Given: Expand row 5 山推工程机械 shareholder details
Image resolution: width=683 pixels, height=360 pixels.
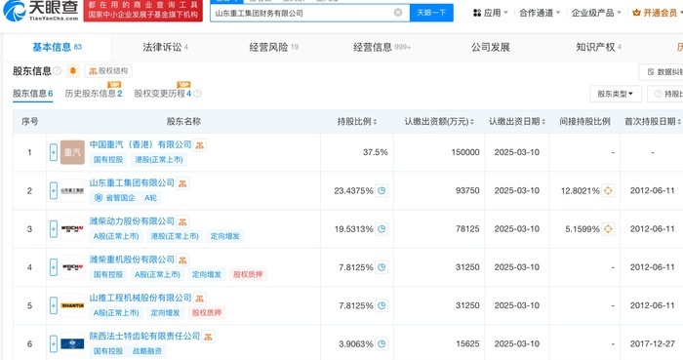Looking at the screenshot, I should 53,305.
